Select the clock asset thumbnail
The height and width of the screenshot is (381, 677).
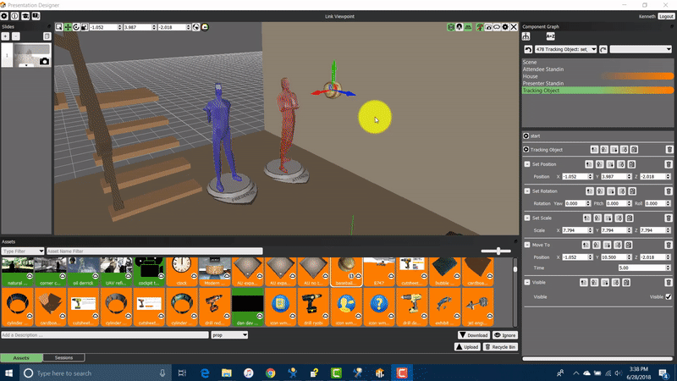[x=182, y=272]
